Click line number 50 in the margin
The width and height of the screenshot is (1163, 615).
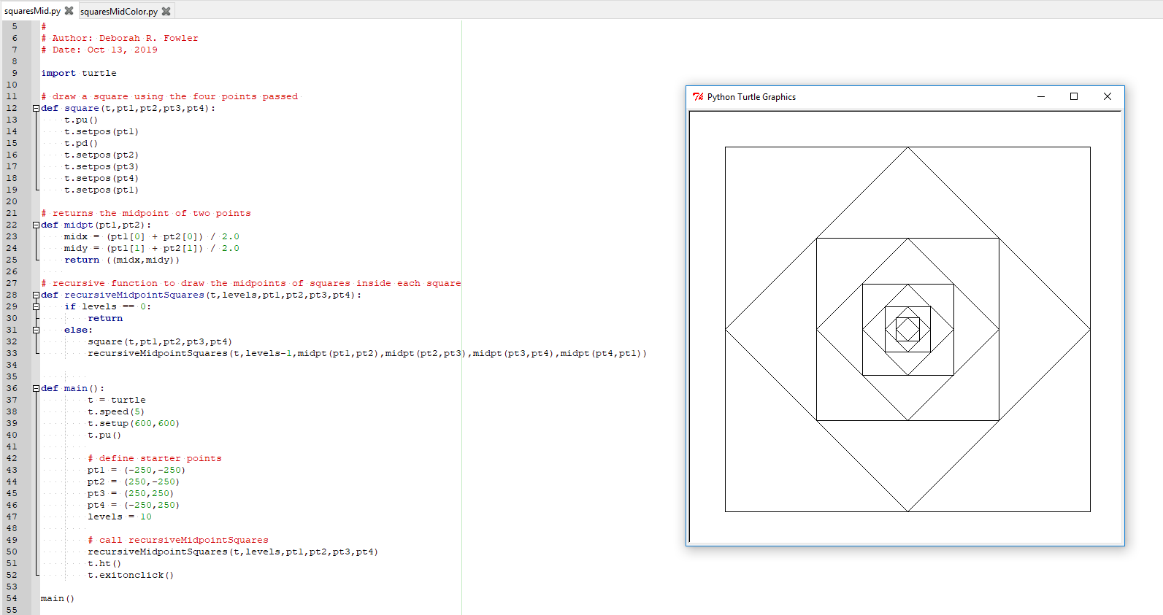point(12,552)
